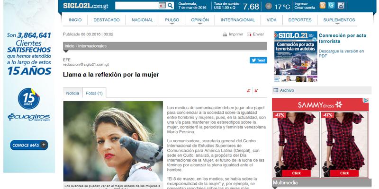Select the Noticia tab
This screenshot has width=379, height=189.
[x=72, y=94]
